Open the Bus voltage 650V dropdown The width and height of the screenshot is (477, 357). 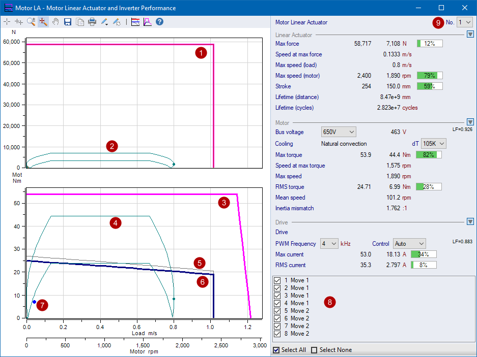339,132
